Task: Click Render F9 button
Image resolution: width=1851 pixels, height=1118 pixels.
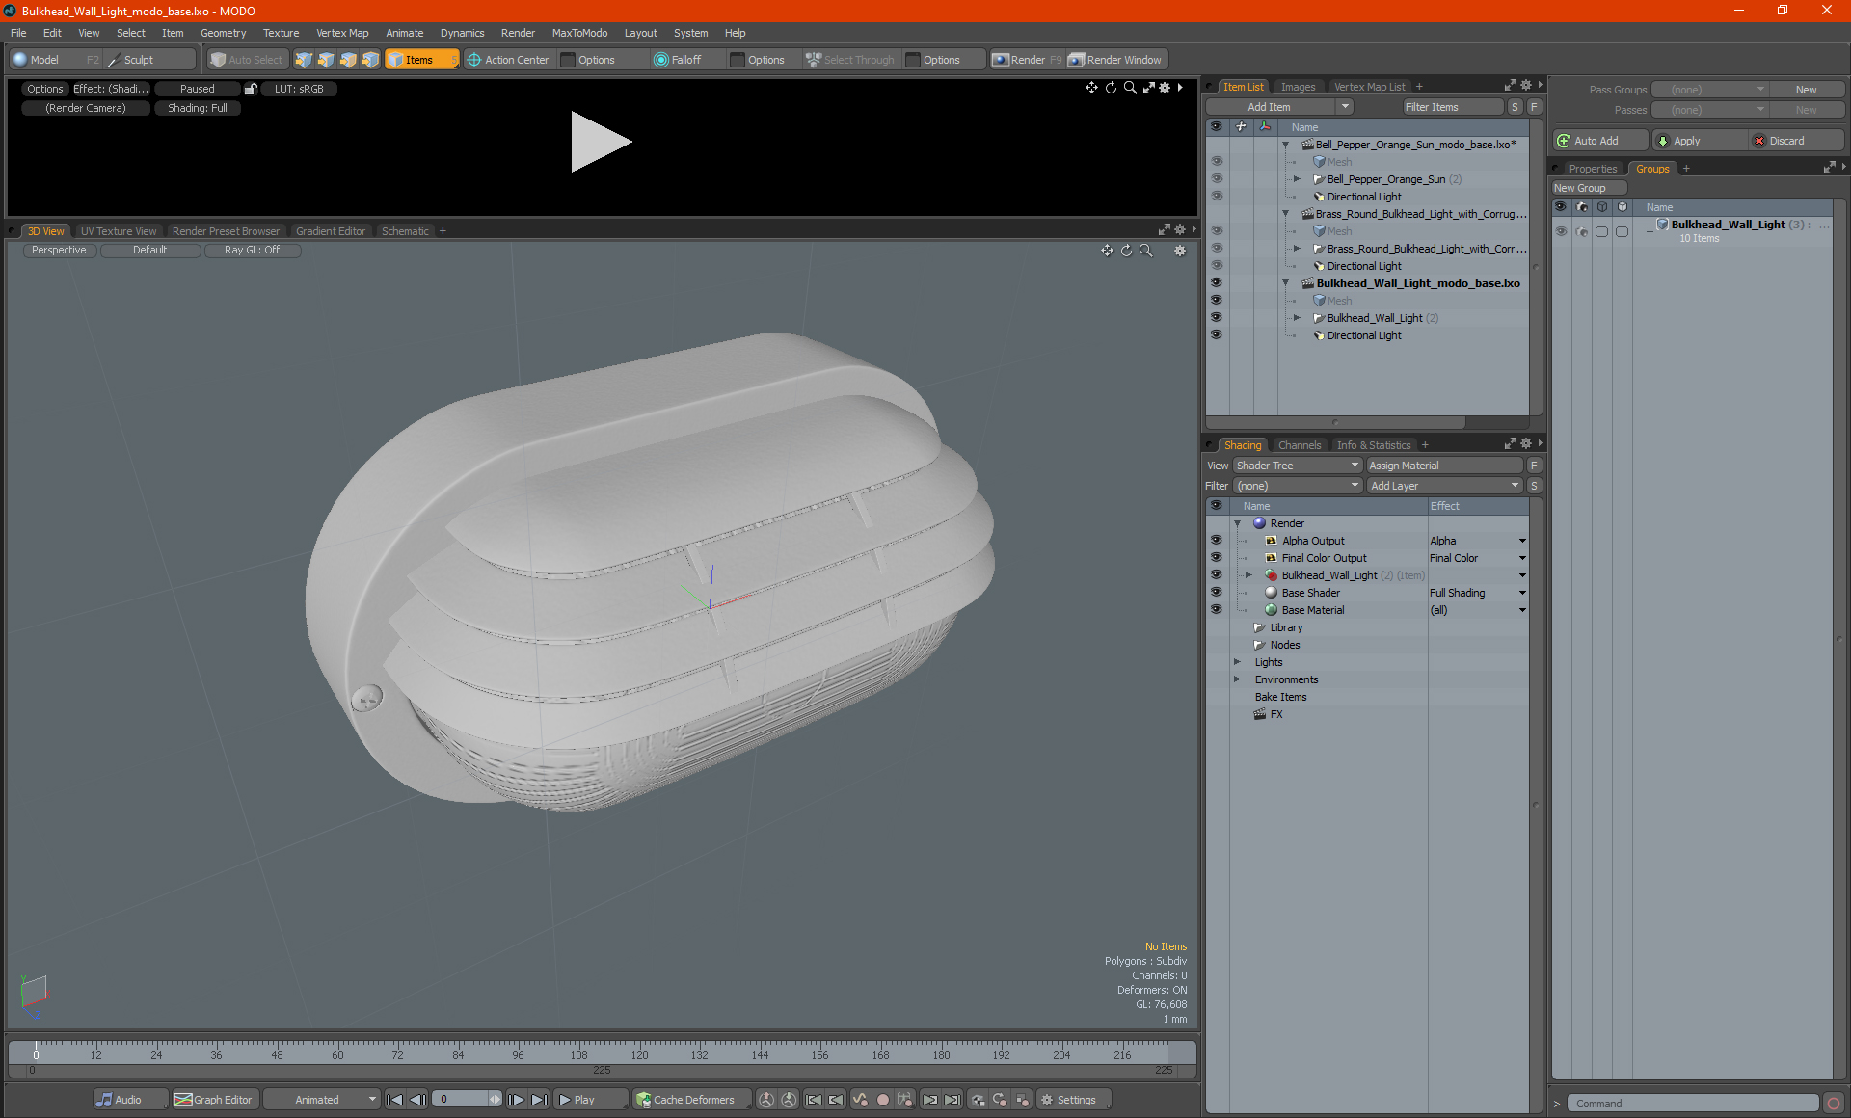Action: [1027, 60]
